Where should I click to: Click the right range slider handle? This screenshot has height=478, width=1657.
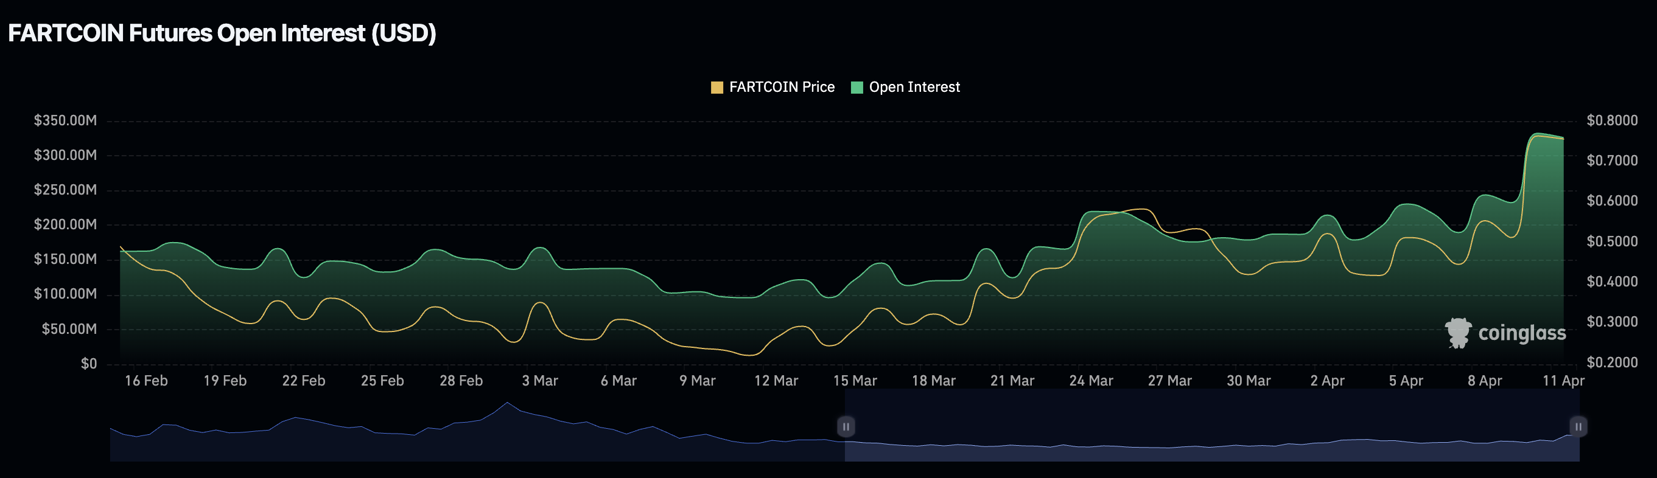pyautogui.click(x=1578, y=426)
